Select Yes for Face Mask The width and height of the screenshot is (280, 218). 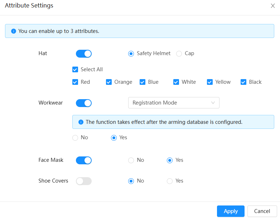click(x=170, y=160)
